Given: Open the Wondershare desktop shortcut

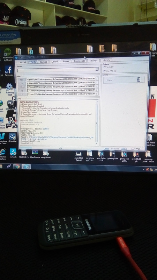Looking at the screenshot, I should [x=2, y=138].
